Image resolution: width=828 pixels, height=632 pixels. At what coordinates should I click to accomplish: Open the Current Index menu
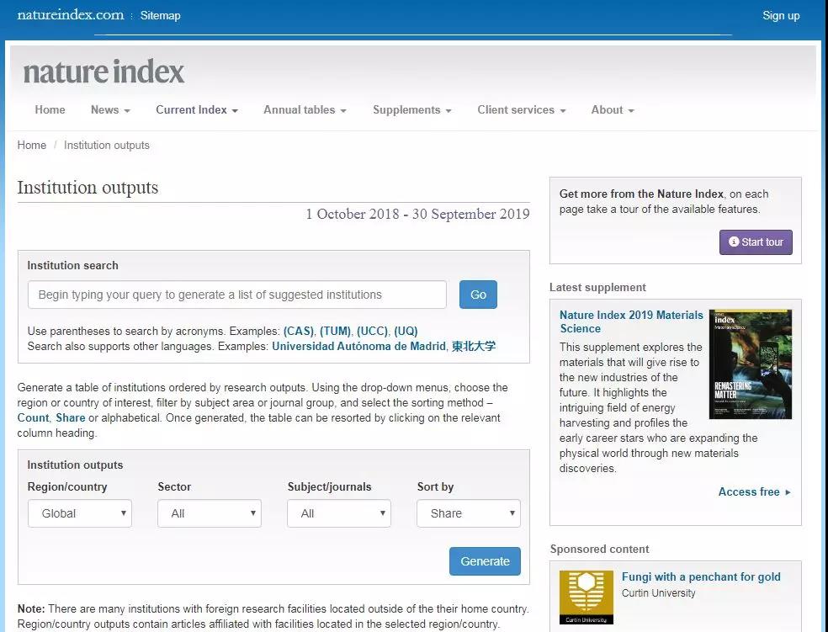pos(197,110)
